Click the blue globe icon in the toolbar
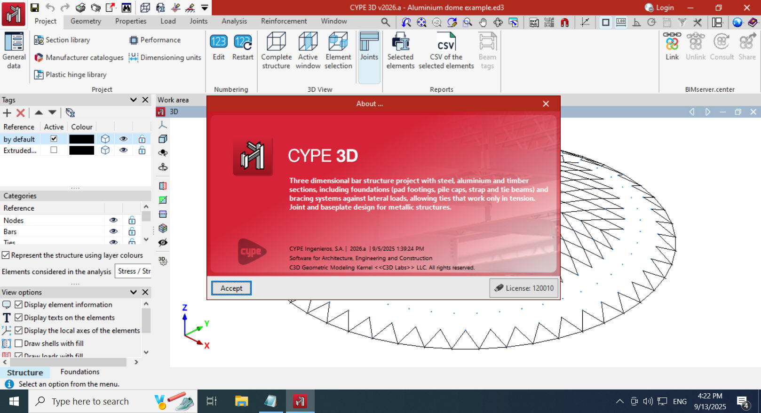 (737, 22)
